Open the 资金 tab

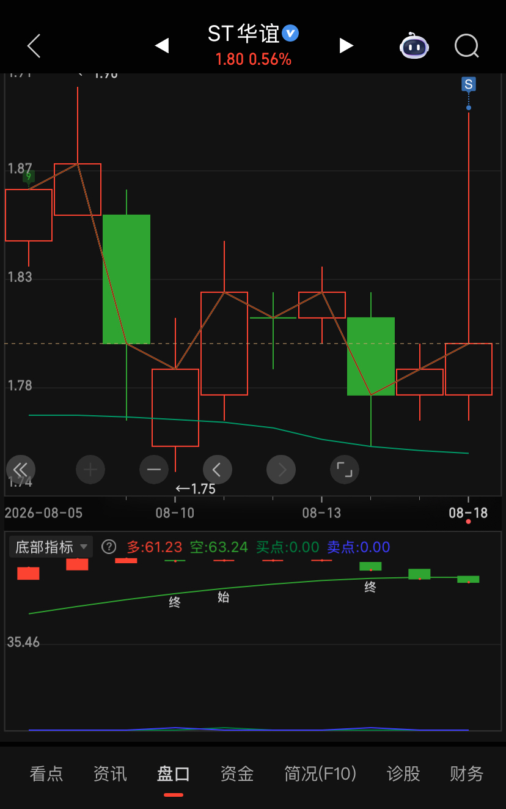[x=237, y=774]
